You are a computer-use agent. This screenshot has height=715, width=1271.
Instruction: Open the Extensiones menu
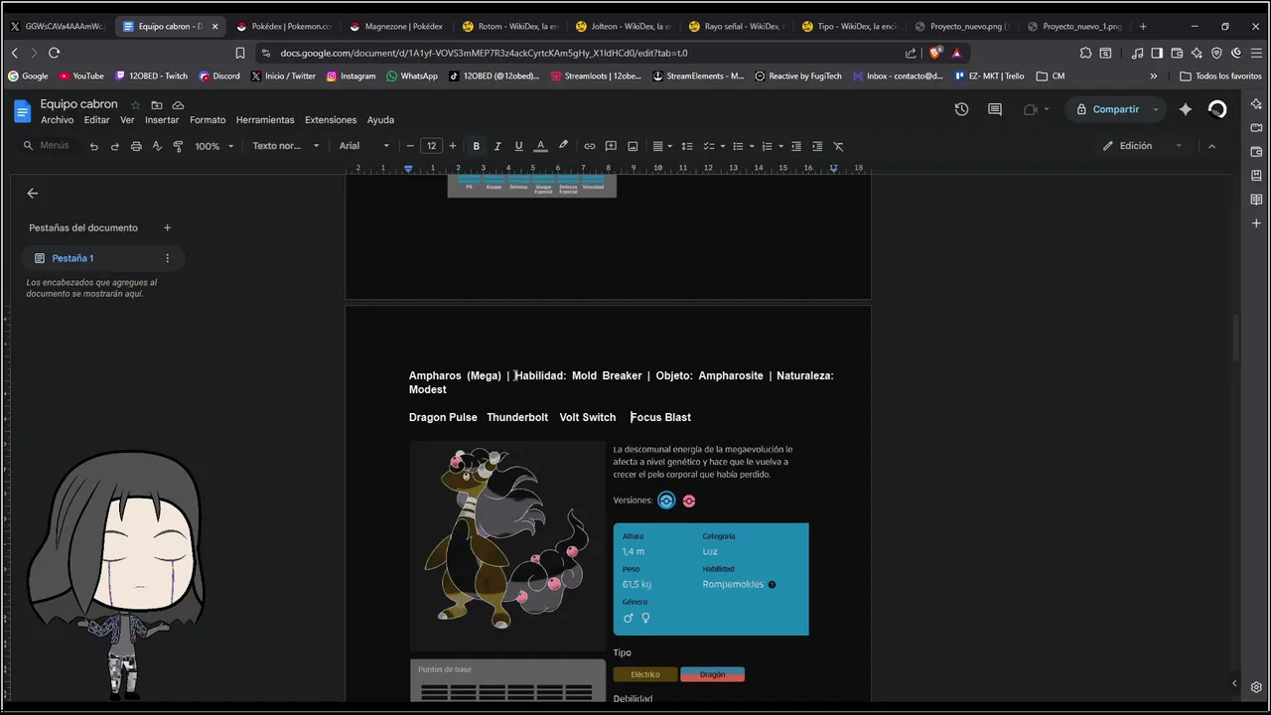point(331,120)
